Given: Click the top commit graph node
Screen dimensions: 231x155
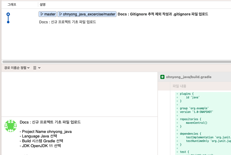Looking at the screenshot, I should tap(8, 14).
